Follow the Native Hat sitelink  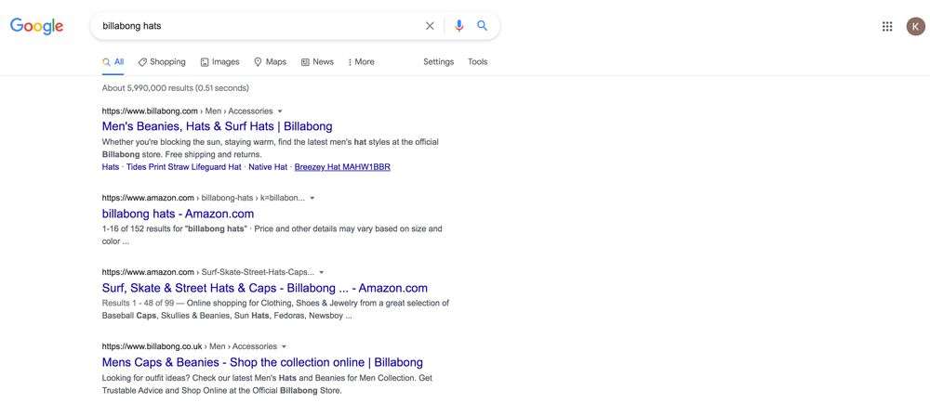click(x=268, y=167)
